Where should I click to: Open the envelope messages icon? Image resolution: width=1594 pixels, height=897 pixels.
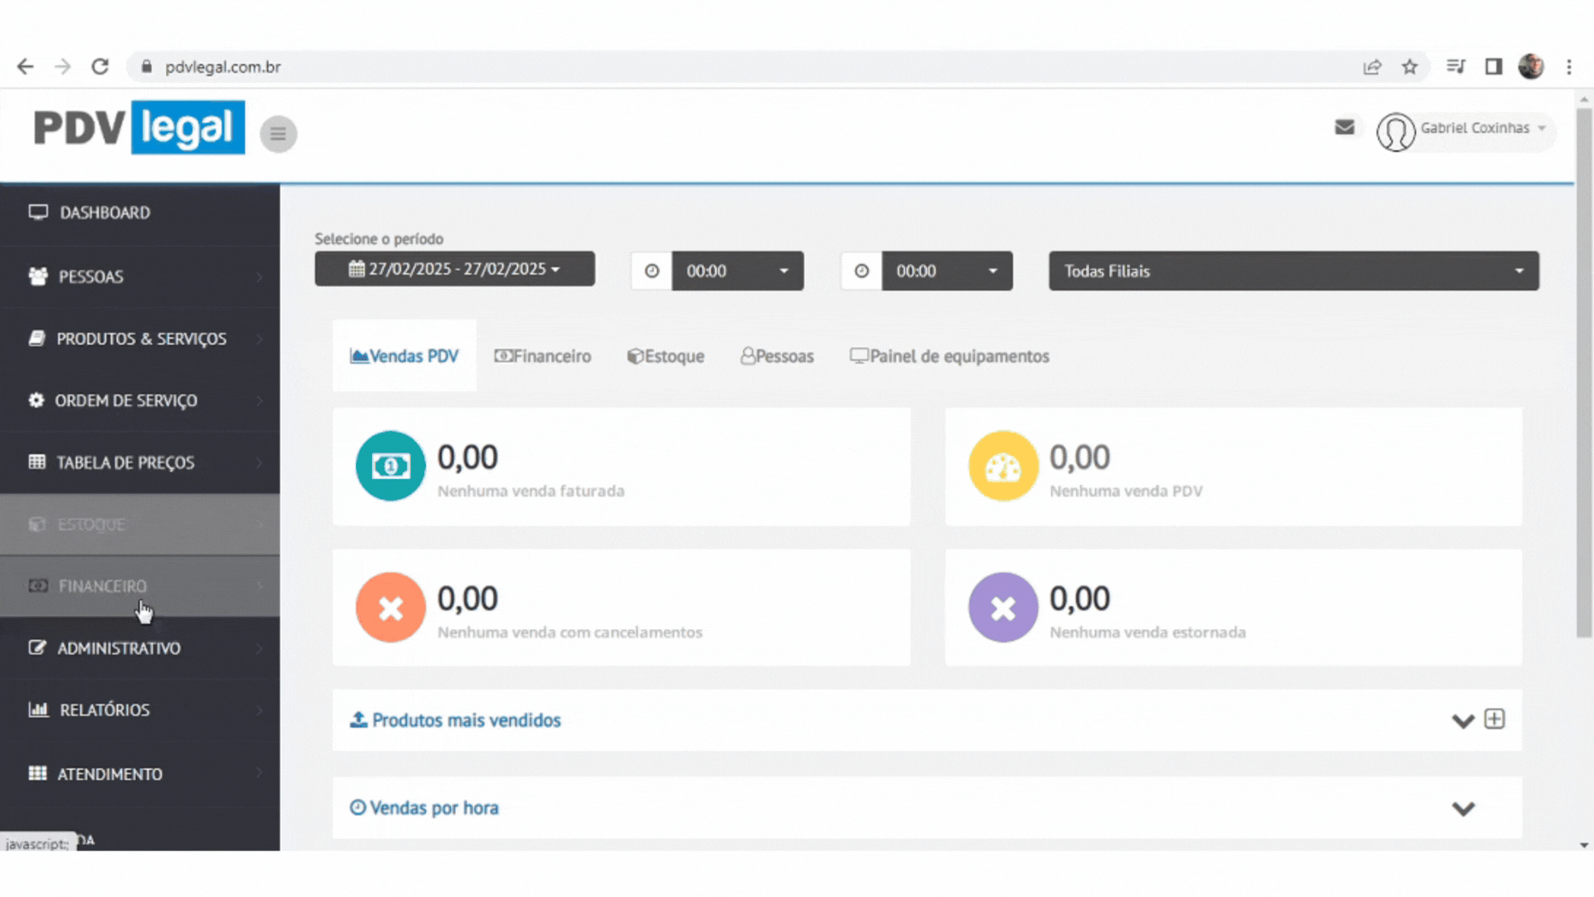(1344, 127)
